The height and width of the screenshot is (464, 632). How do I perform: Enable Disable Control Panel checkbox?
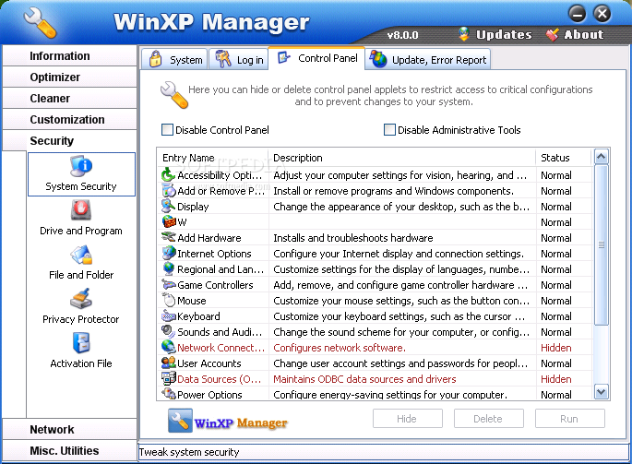(167, 130)
